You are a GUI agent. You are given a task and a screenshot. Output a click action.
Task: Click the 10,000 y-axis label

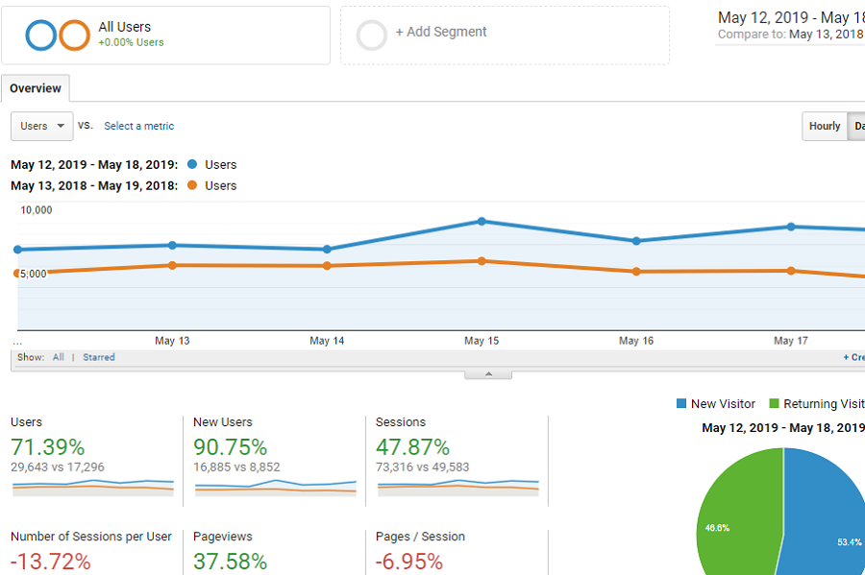tap(37, 210)
